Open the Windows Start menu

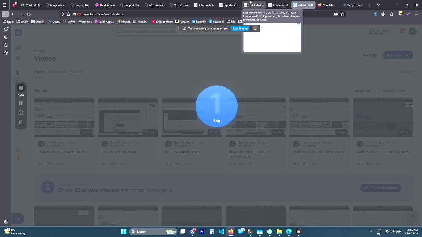click(124, 232)
